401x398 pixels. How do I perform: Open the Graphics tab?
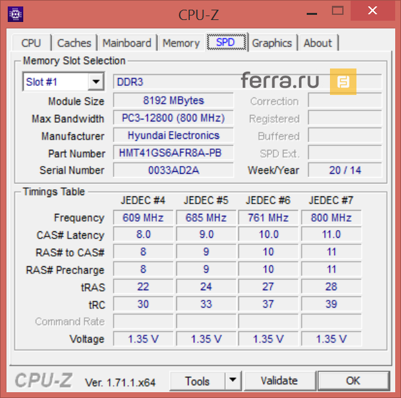coord(272,43)
